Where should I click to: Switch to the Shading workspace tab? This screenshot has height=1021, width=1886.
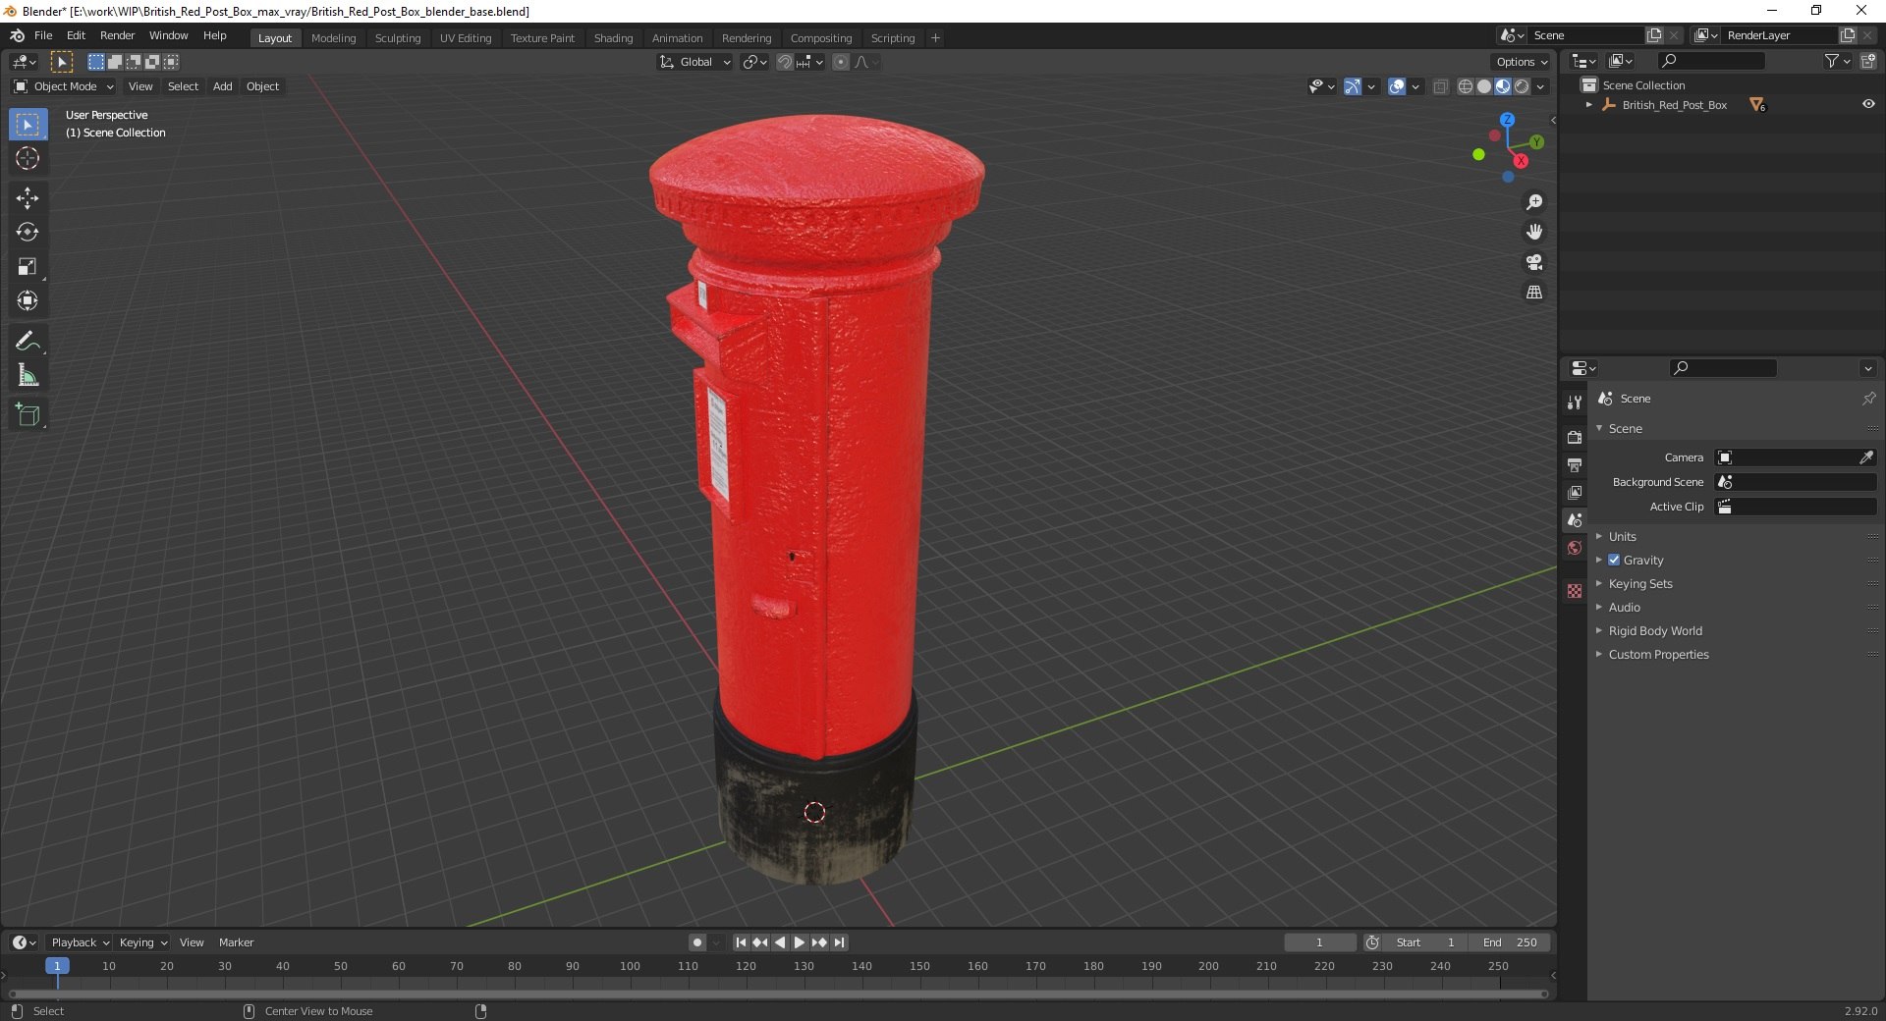613,38
